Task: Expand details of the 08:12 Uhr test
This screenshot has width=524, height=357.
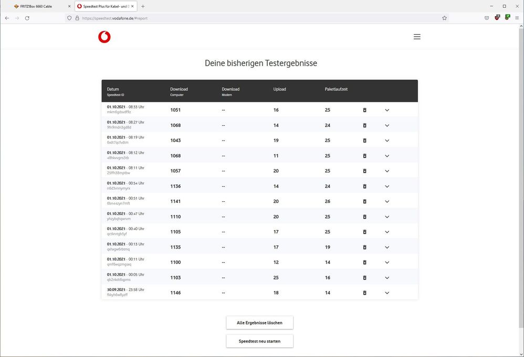Action: pos(387,156)
